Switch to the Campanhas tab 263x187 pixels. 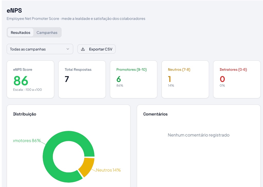tap(47, 33)
